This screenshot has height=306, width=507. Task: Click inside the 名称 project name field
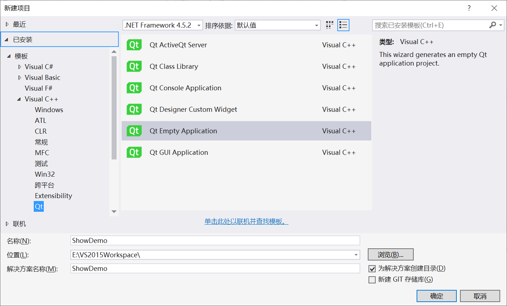tap(215, 240)
